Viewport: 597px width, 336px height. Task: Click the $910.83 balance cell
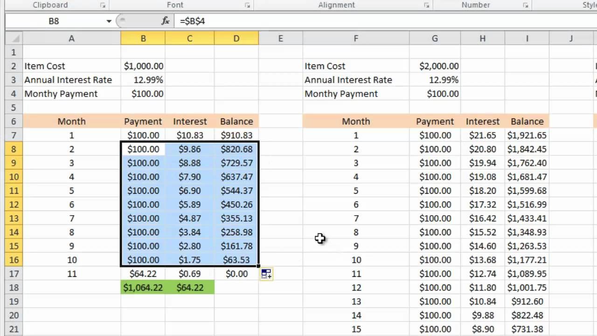click(x=236, y=135)
